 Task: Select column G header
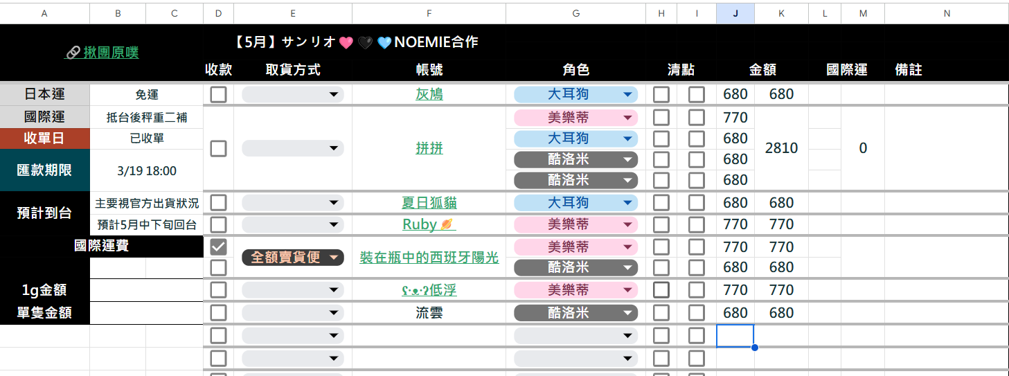pos(575,13)
